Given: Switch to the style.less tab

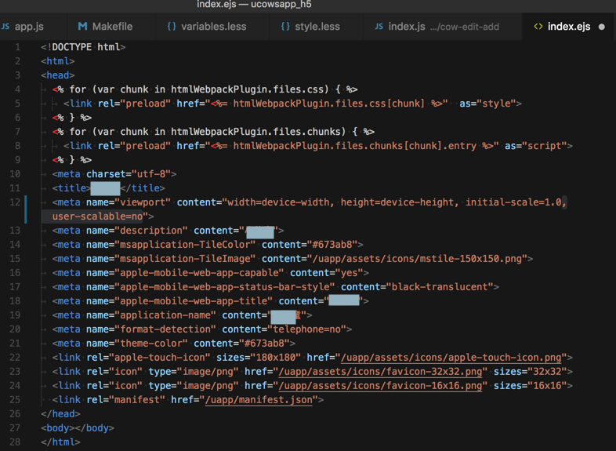Looking at the screenshot, I should [x=317, y=27].
